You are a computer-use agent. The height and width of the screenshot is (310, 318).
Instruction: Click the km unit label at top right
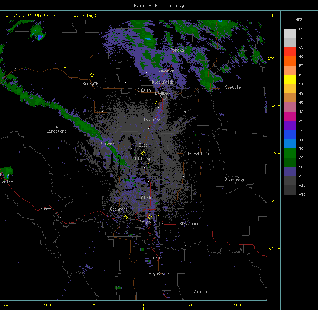click(x=274, y=15)
